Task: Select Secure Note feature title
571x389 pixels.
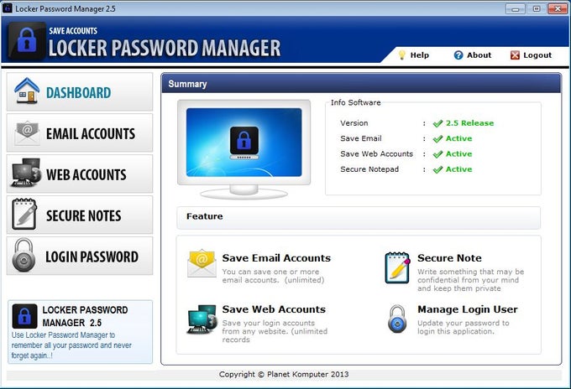Action: 449,258
